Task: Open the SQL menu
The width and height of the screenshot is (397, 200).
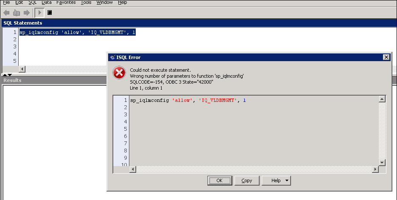Action: click(x=32, y=2)
